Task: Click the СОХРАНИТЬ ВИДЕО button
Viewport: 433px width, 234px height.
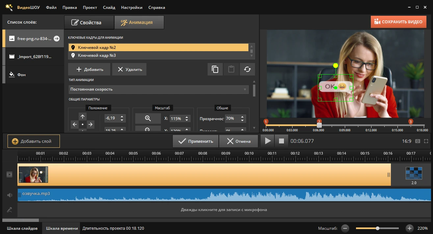Action: 398,22
